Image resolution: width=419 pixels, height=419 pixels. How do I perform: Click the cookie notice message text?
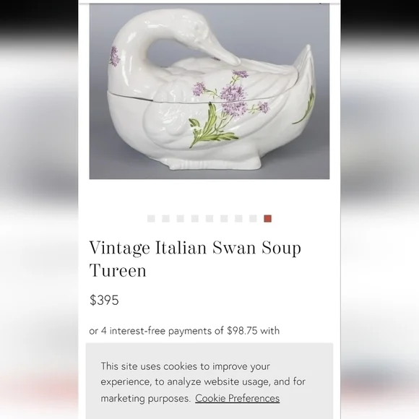[203, 382]
